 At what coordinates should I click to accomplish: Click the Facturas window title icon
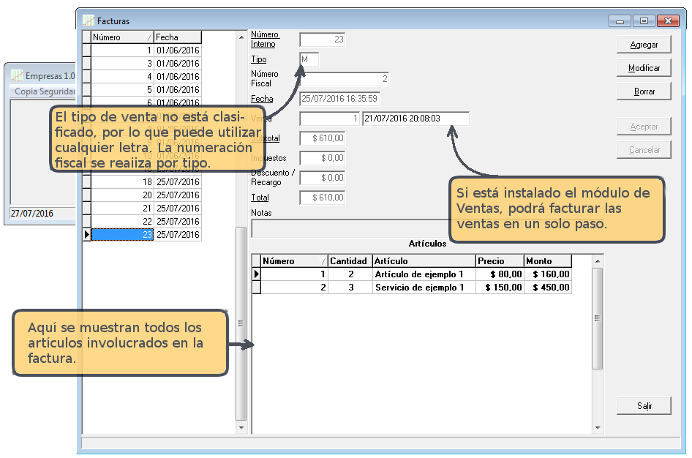89,20
